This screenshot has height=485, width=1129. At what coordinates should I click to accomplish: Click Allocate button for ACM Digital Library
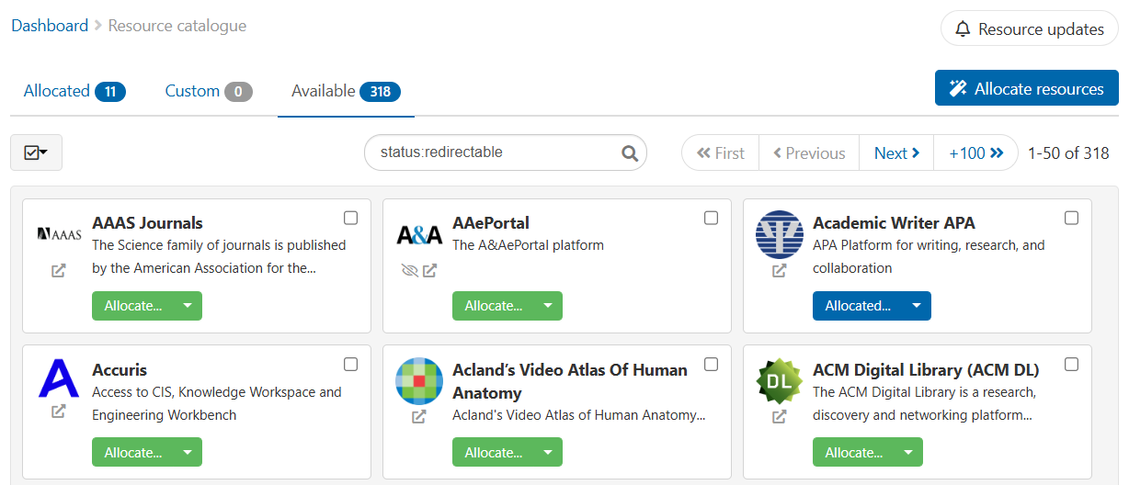854,452
